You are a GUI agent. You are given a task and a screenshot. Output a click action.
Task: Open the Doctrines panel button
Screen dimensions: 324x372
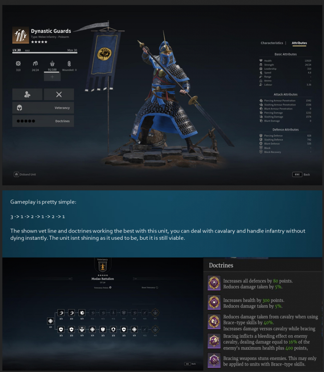pyautogui.click(x=43, y=121)
